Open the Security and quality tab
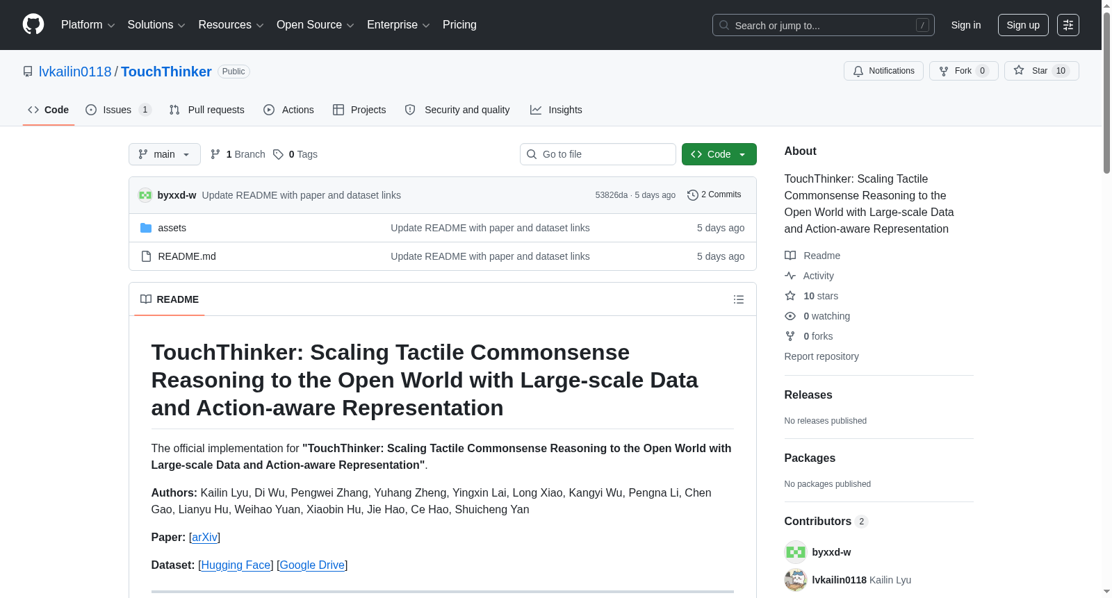Screen dimensions: 1112x598 tap(457, 110)
